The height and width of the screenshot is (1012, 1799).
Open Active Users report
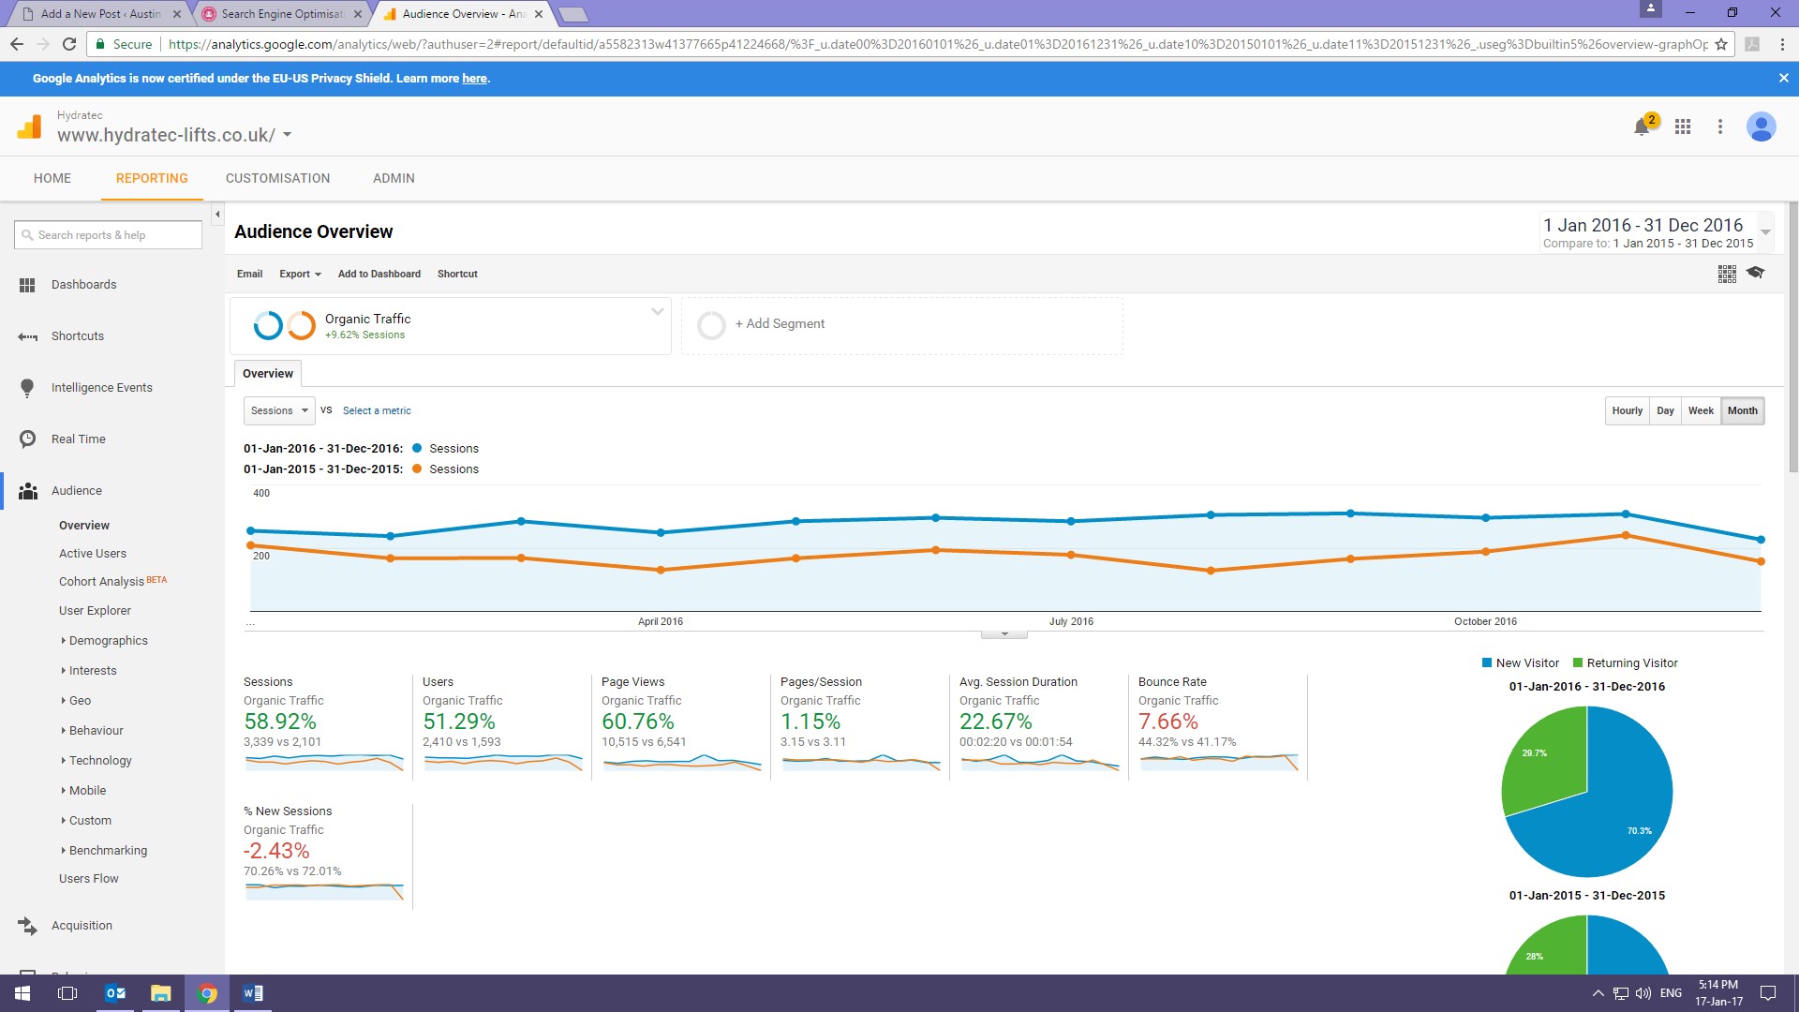[93, 554]
